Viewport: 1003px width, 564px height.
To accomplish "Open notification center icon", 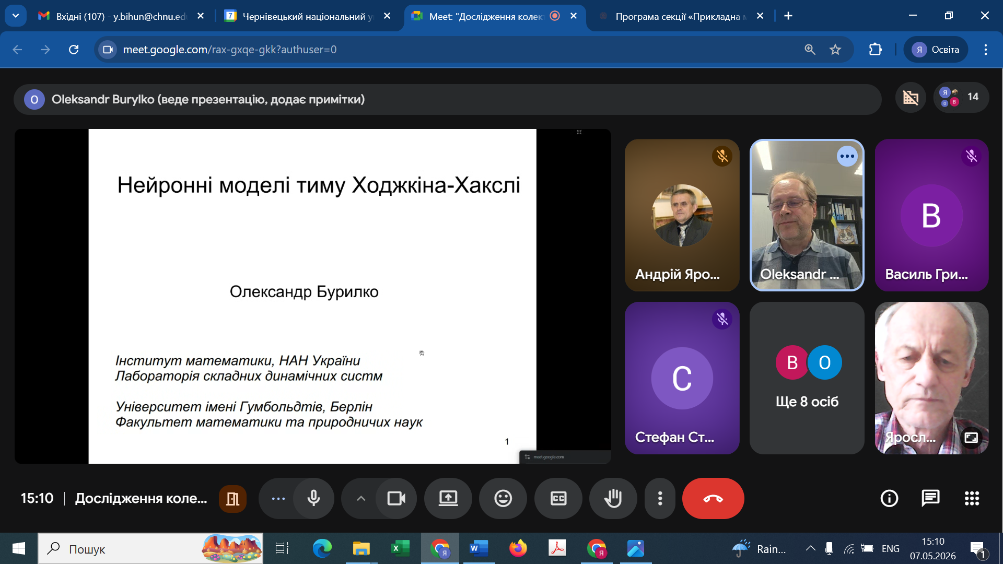I will click(x=977, y=548).
